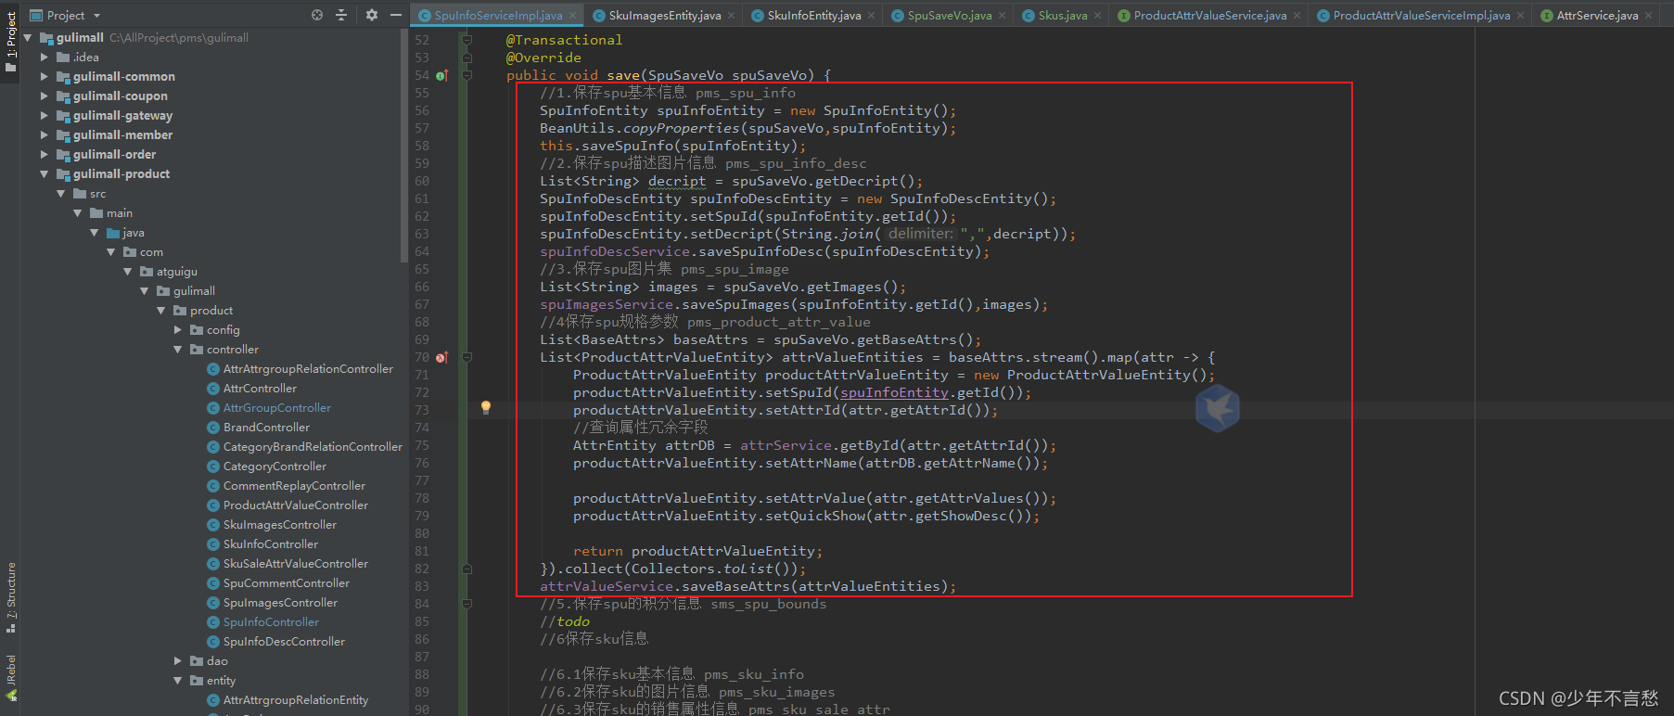Image resolution: width=1674 pixels, height=716 pixels.
Task: Click the underlined spuInfoEntity reference on line 72
Action: [894, 392]
